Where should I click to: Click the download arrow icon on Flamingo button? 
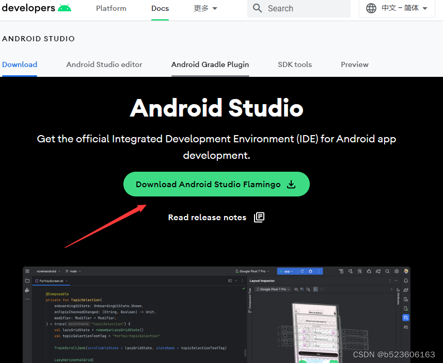pyautogui.click(x=291, y=184)
